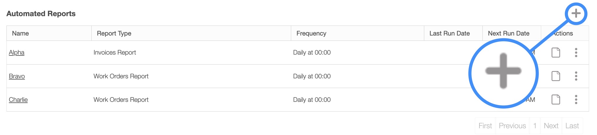Open the Alpha report link

point(16,53)
